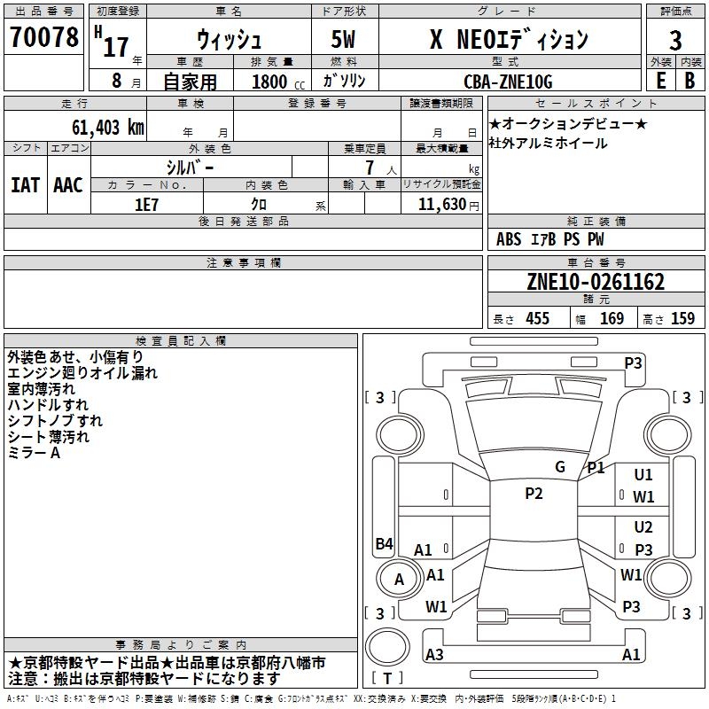This screenshot has width=709, height=709.
Task: Click registration month 8 月
Action: (x=127, y=81)
